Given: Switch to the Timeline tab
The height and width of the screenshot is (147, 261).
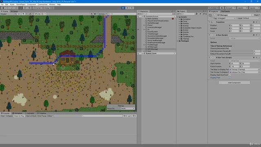Looking at the screenshot, I should point(41,114).
